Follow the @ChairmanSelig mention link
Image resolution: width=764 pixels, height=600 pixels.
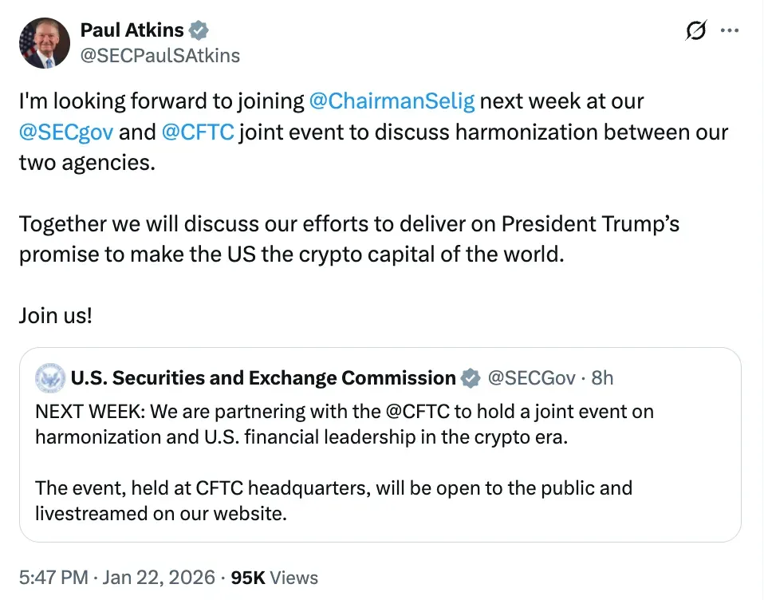[391, 101]
